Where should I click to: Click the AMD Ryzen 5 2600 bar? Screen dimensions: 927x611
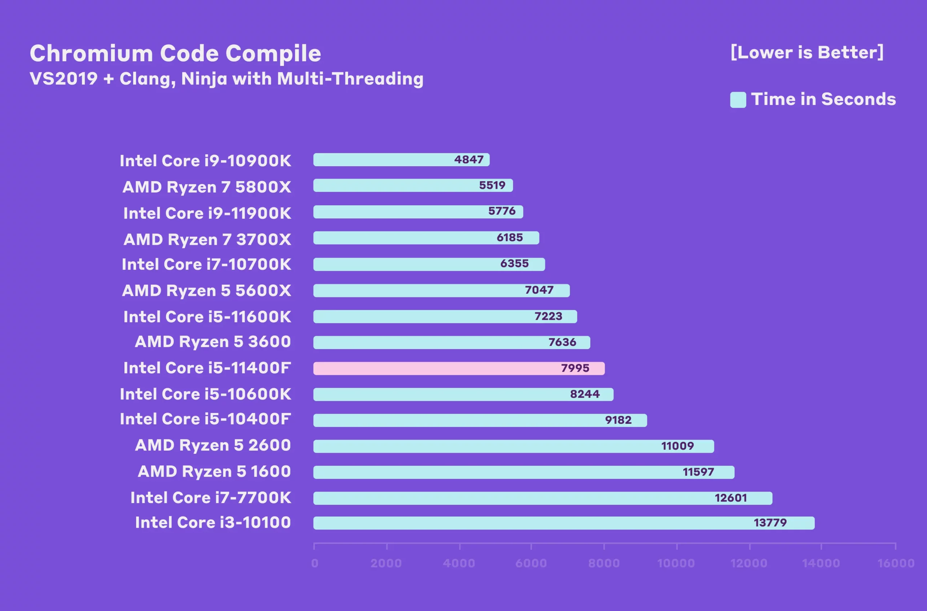(x=513, y=446)
